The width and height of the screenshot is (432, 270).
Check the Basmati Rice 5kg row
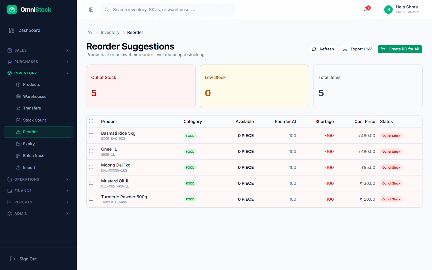(91, 135)
